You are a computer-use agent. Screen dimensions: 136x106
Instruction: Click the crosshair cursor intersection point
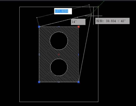tap(94, 16)
